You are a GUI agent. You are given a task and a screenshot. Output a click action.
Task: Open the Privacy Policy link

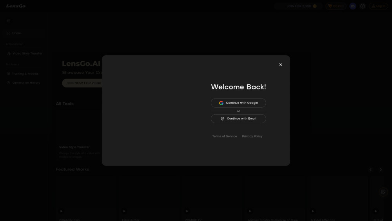[x=252, y=136]
